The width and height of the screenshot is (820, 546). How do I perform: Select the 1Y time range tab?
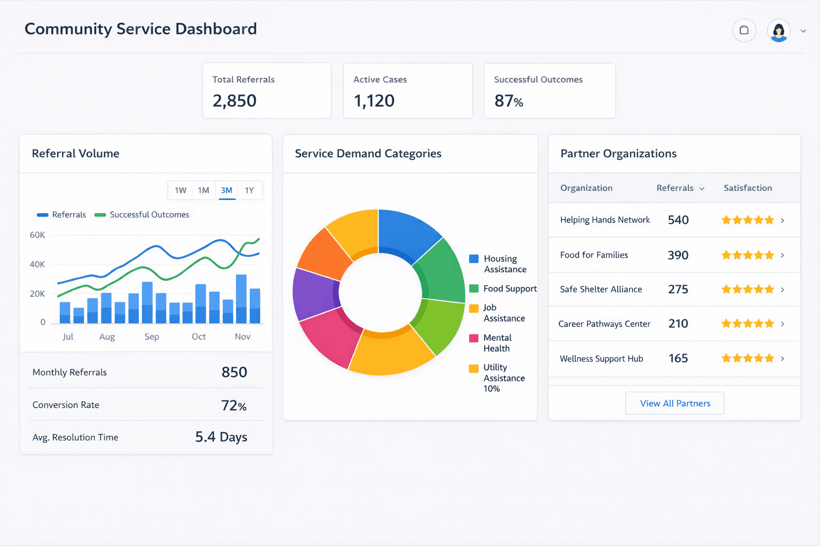click(x=249, y=190)
